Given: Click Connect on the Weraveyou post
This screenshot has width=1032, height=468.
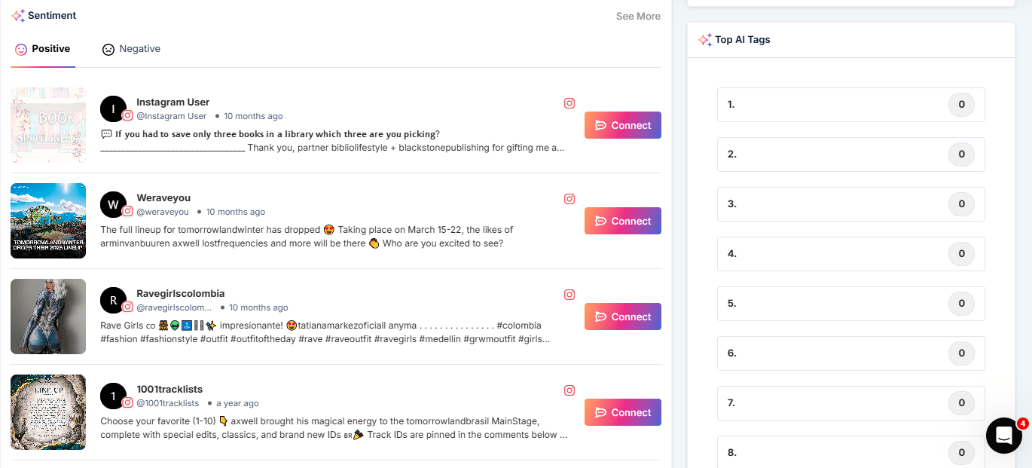Looking at the screenshot, I should click(x=622, y=221).
